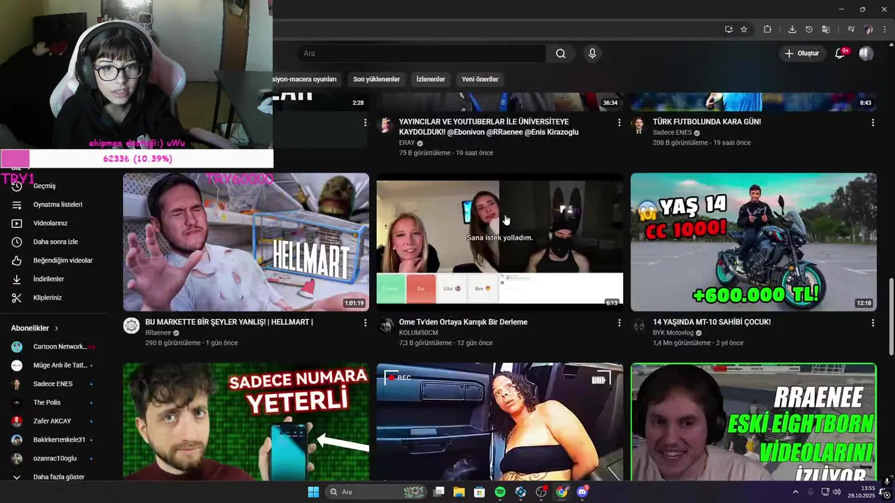Open the YAŞ 14 CC 1000 motorcycle thumbnail
The image size is (895, 503).
[x=754, y=242]
